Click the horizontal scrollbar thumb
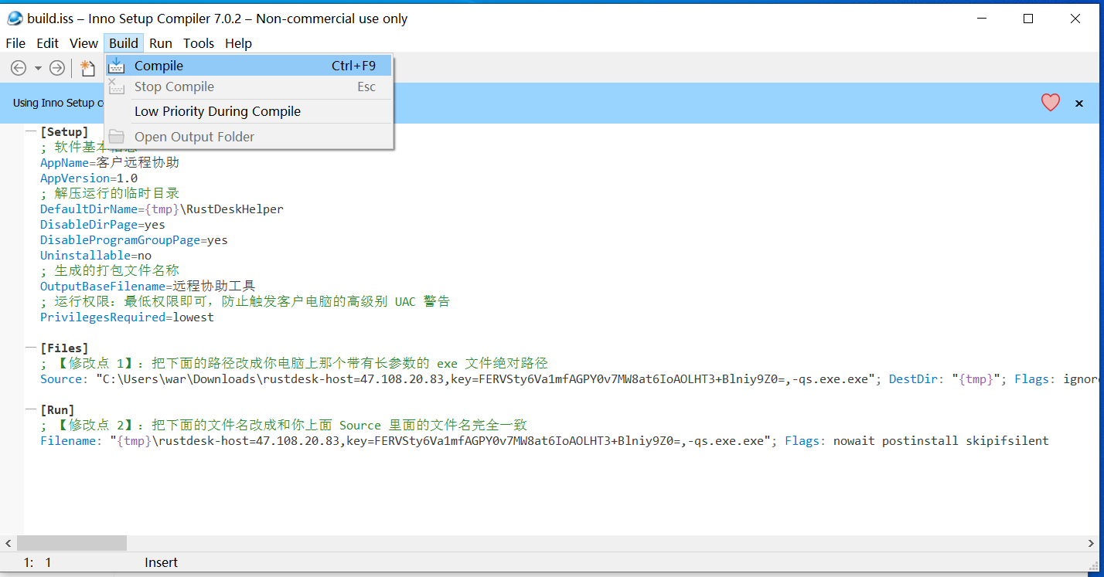Viewport: 1104px width, 577px height. coord(72,544)
